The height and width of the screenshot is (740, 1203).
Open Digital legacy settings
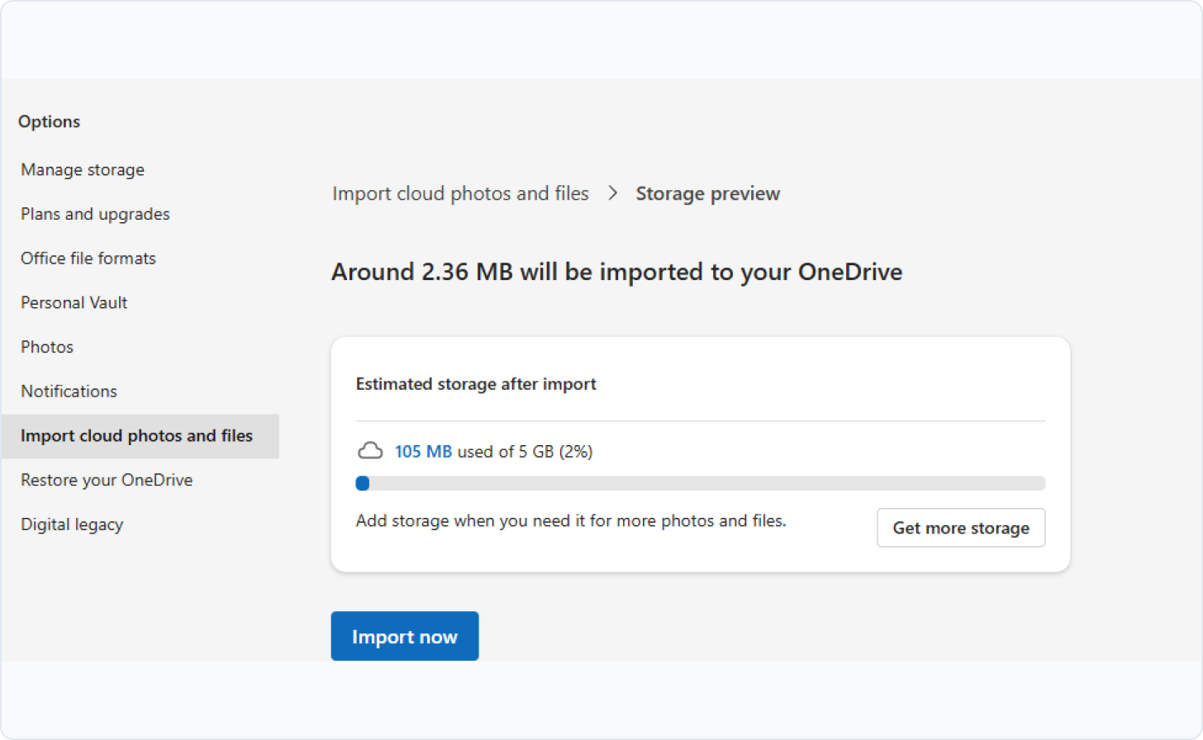coord(72,524)
